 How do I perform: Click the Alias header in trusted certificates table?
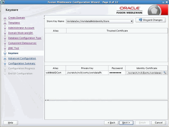(x=55, y=31)
